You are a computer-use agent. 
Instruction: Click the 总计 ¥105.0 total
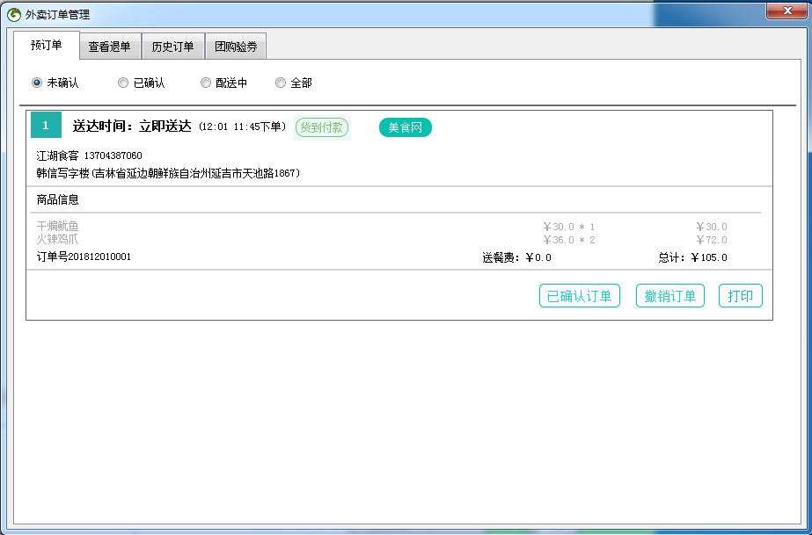(693, 257)
